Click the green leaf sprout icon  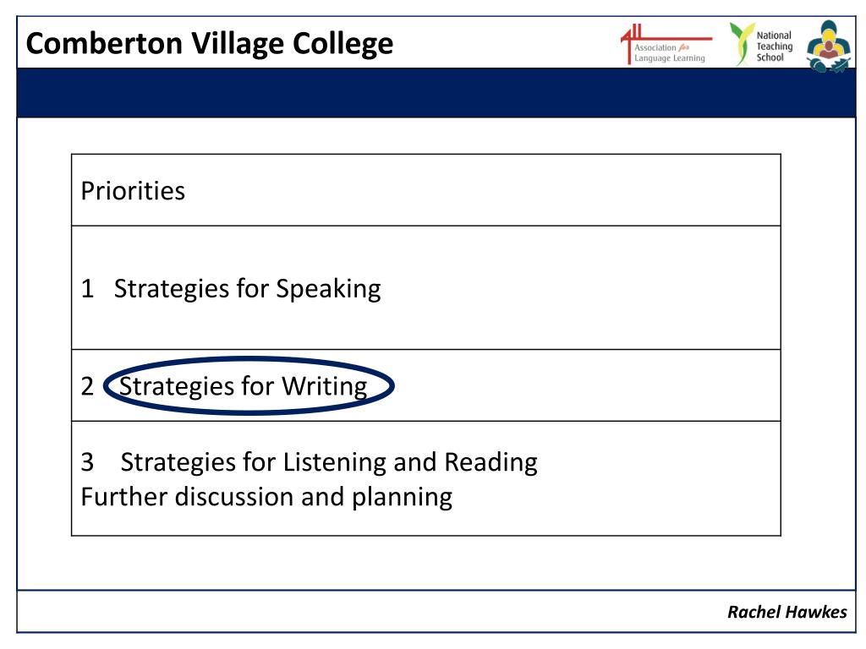point(742,44)
